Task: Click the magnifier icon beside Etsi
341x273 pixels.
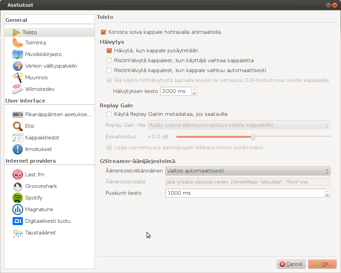Action: (x=18, y=126)
